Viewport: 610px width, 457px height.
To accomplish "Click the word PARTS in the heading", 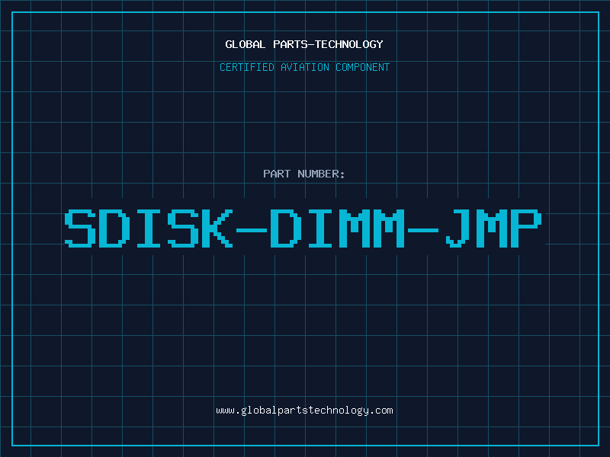I will [x=291, y=44].
